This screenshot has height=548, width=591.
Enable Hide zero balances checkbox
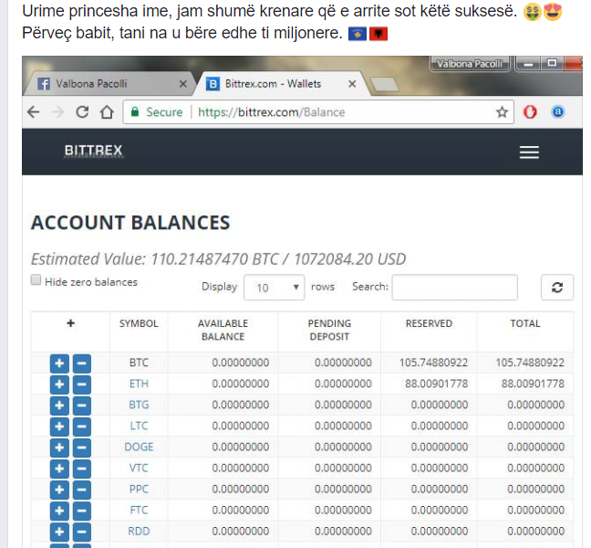[36, 280]
